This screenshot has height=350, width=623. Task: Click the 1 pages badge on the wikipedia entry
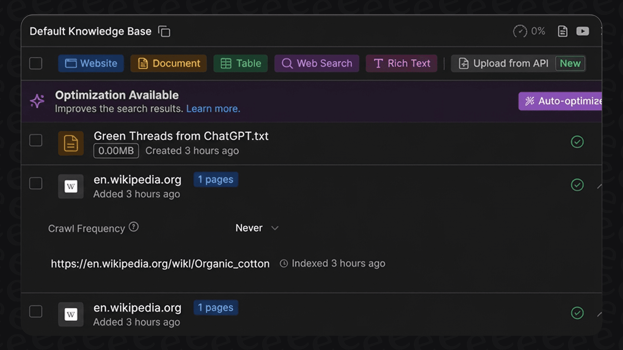pyautogui.click(x=216, y=179)
